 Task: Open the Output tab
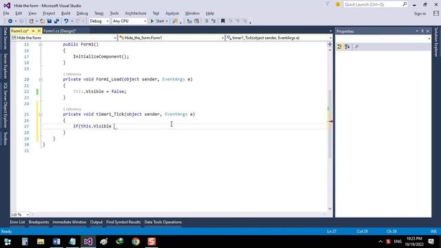tap(96, 222)
